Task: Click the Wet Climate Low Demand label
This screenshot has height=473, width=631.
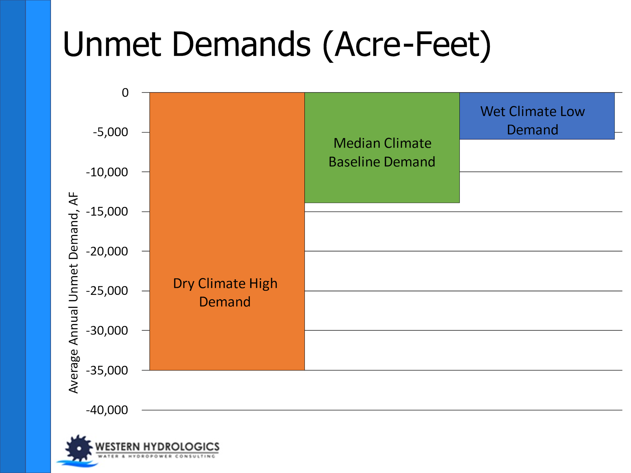Action: point(532,120)
